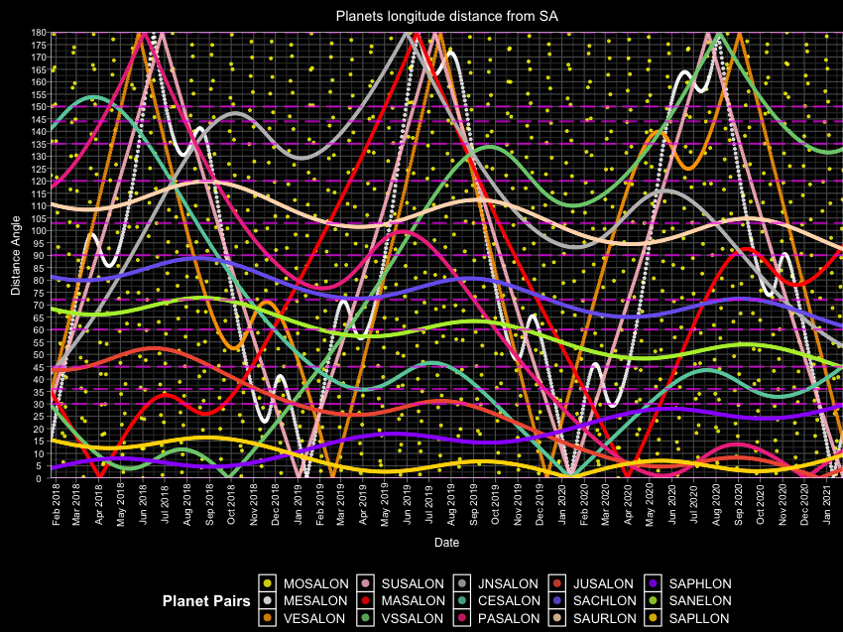Viewport: 843px width, 632px height.
Task: Click the white MESALON legend marker
Action: tap(266, 600)
